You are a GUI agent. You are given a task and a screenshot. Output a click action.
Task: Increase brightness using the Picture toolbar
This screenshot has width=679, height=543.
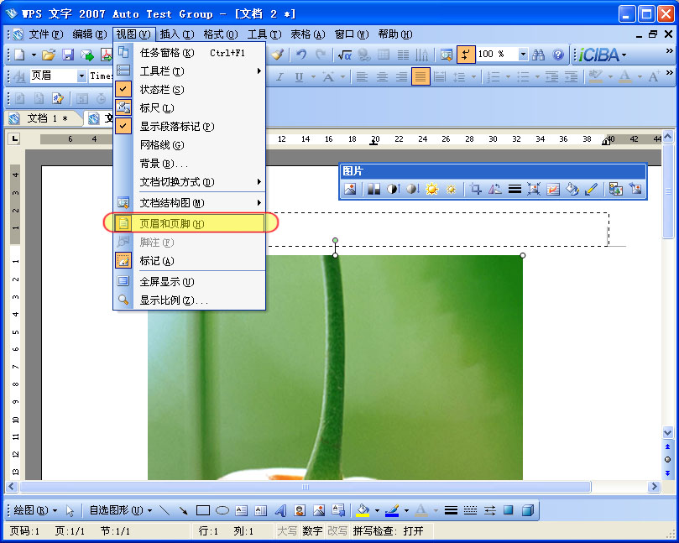coord(431,191)
